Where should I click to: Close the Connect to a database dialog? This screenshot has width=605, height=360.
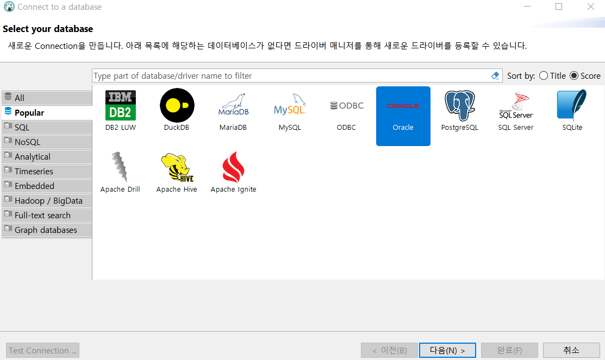coord(591,7)
